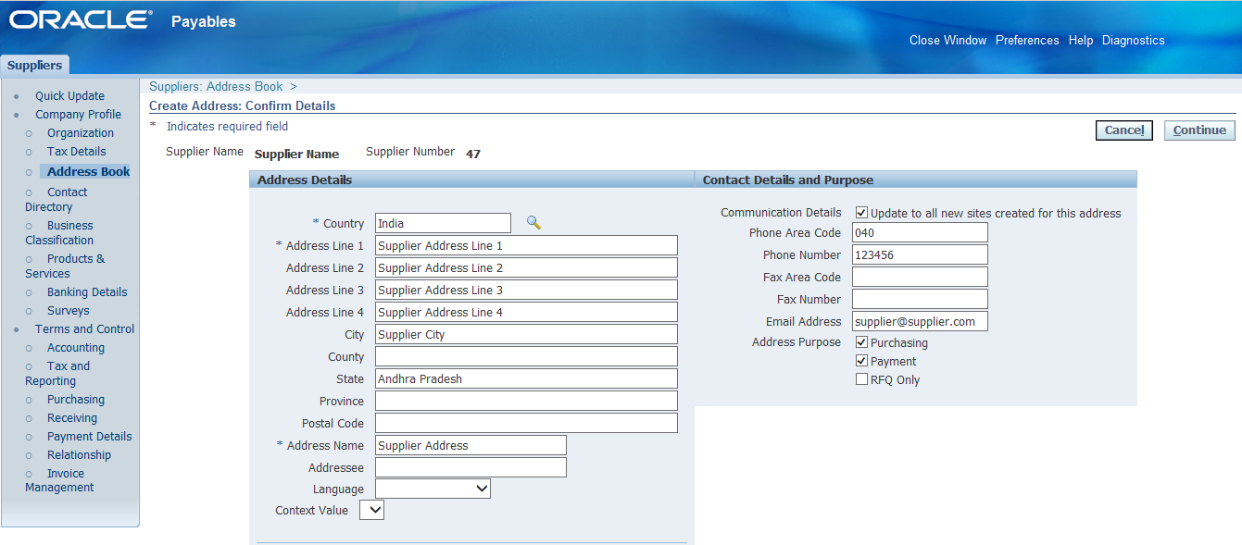
Task: Open the Preferences link
Action: (1026, 41)
